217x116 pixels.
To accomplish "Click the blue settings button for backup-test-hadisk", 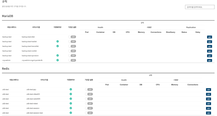I will (210, 42).
